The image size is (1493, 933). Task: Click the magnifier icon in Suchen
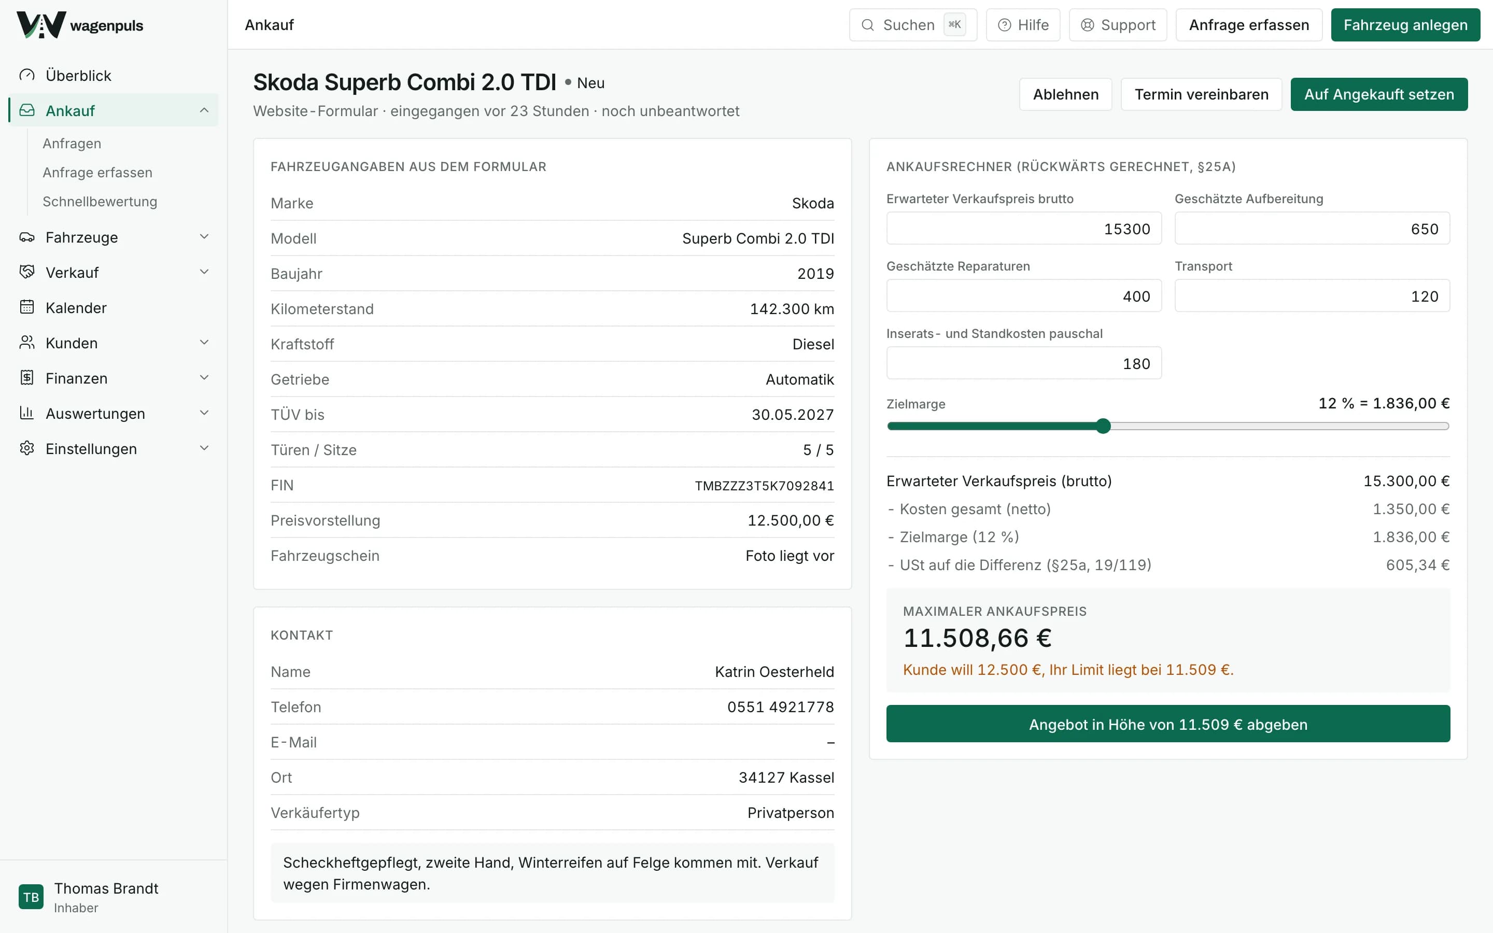tap(867, 25)
